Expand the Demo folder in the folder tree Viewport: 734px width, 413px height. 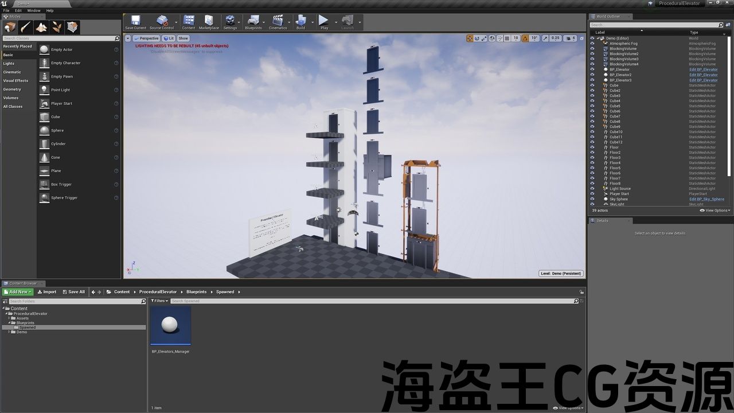[x=9, y=332]
